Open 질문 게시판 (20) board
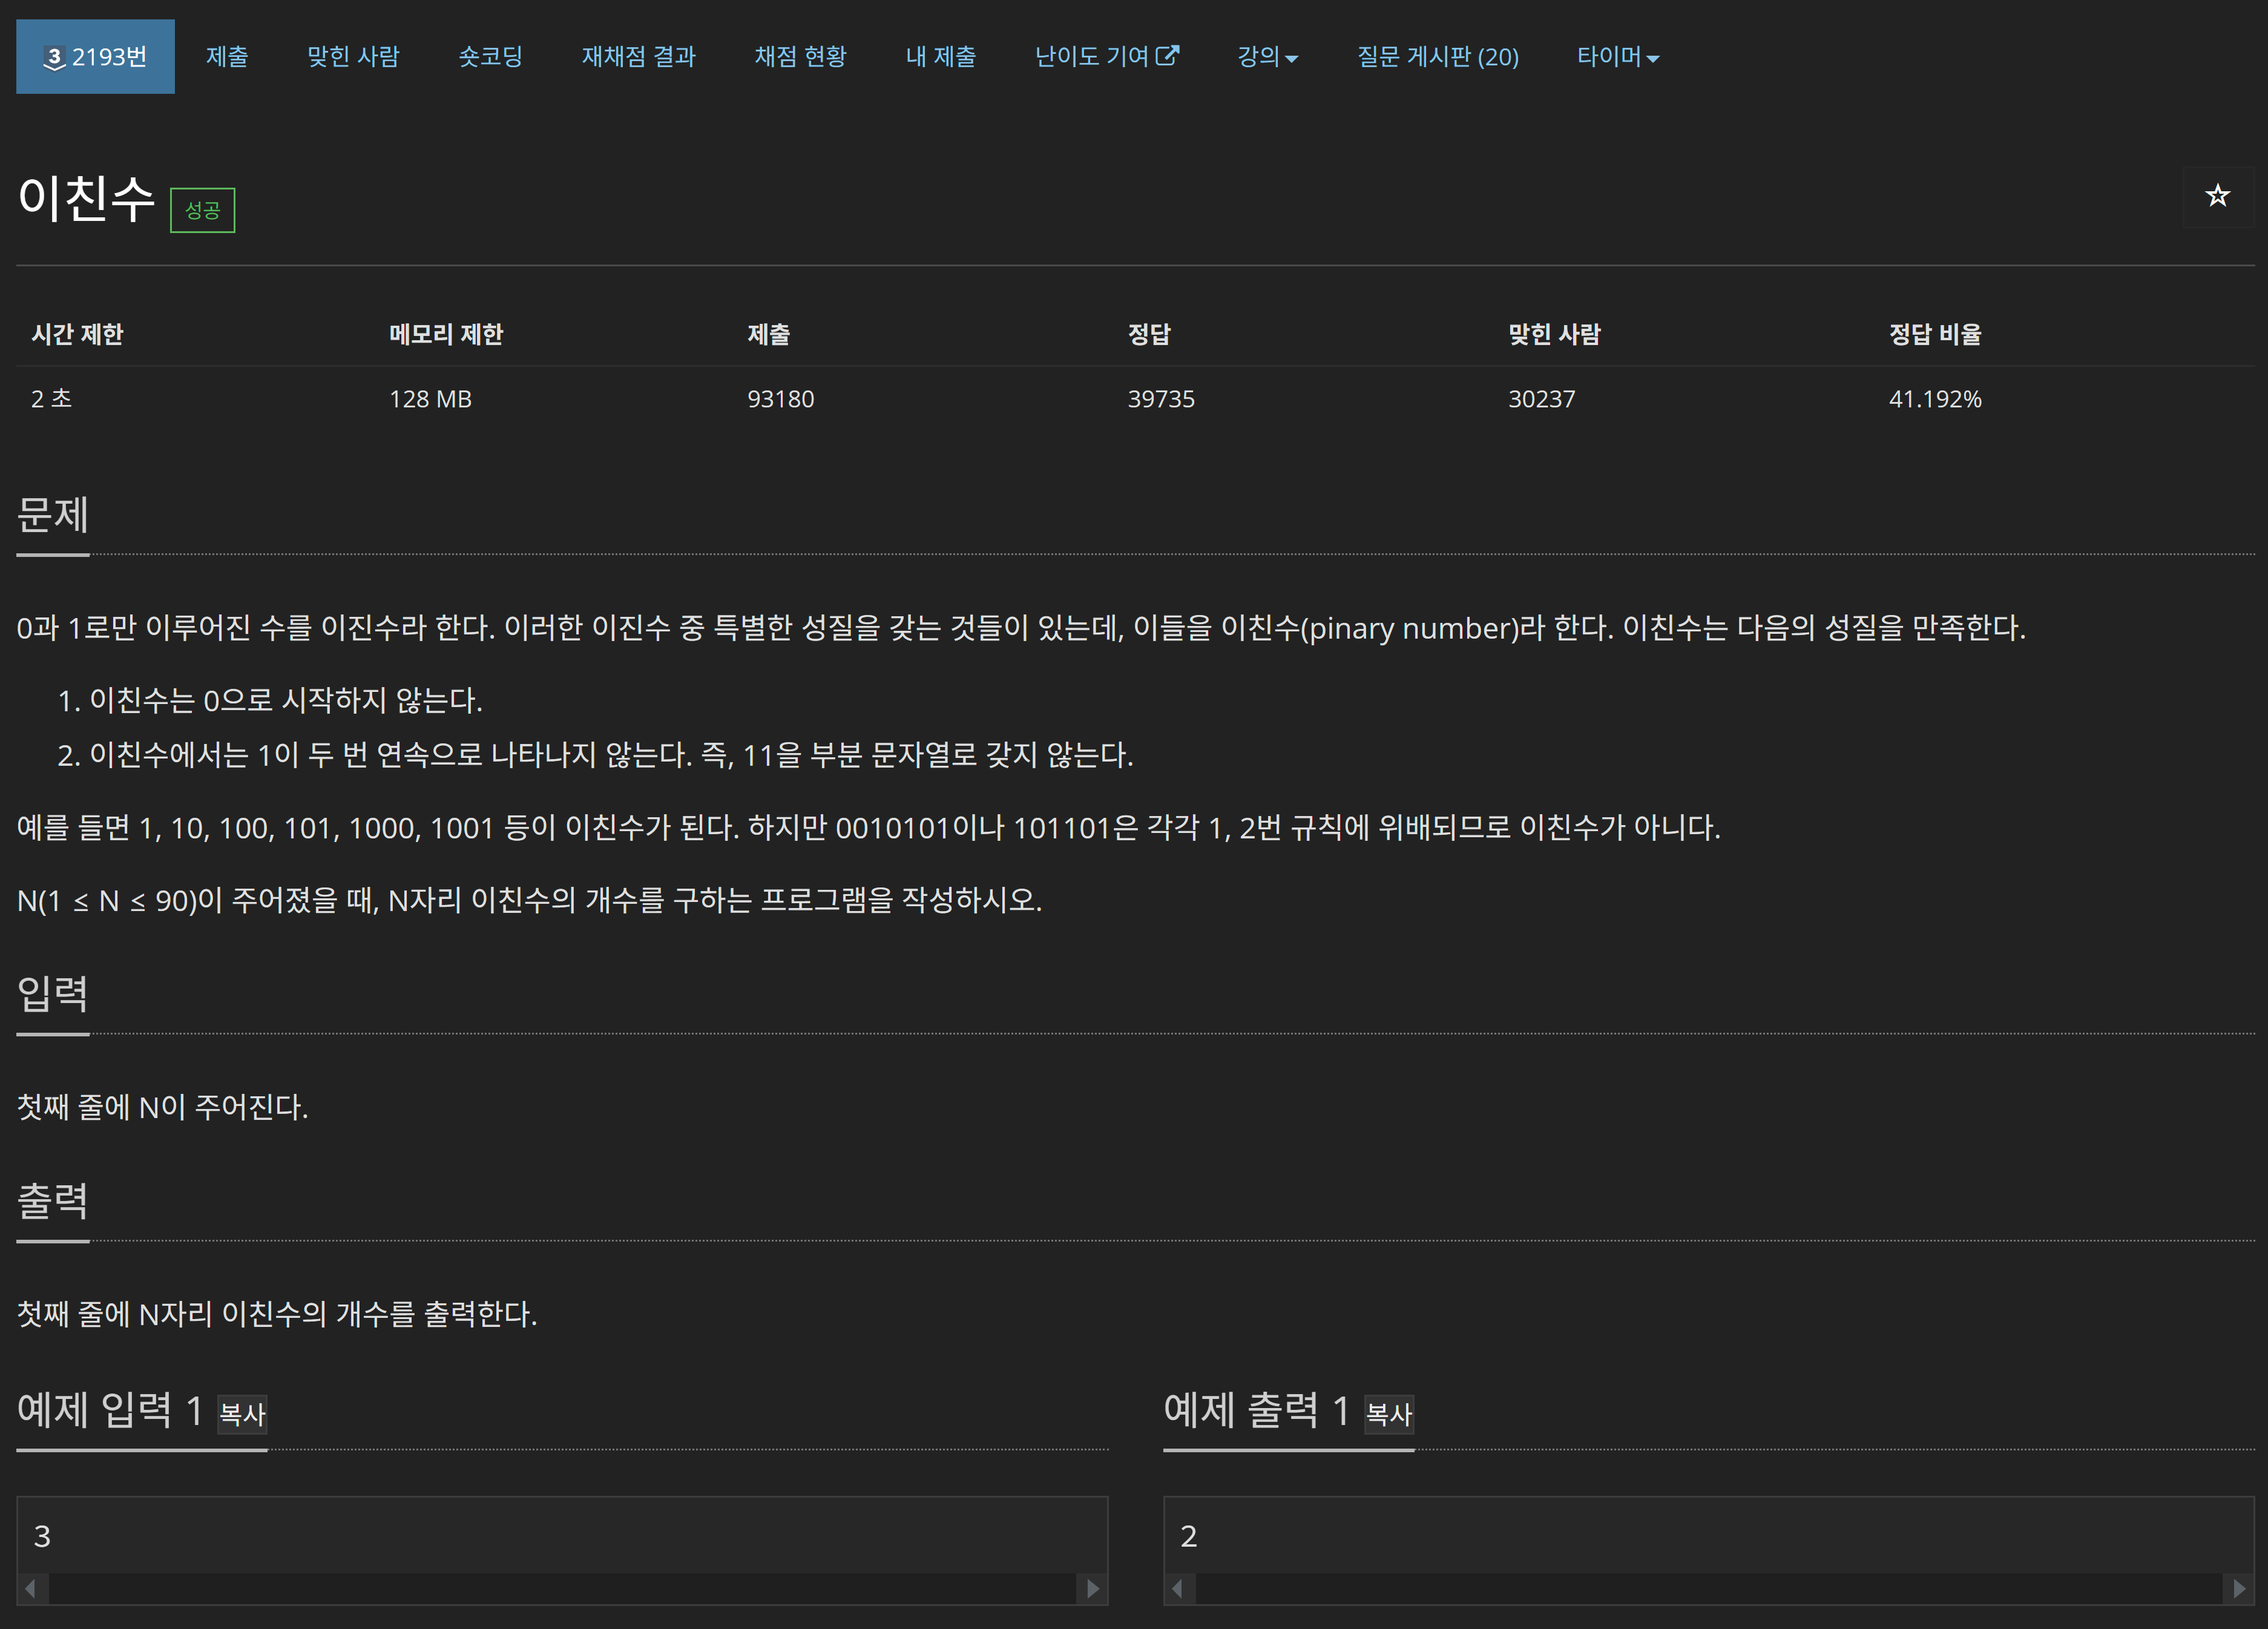This screenshot has width=2268, height=1629. tap(1437, 57)
